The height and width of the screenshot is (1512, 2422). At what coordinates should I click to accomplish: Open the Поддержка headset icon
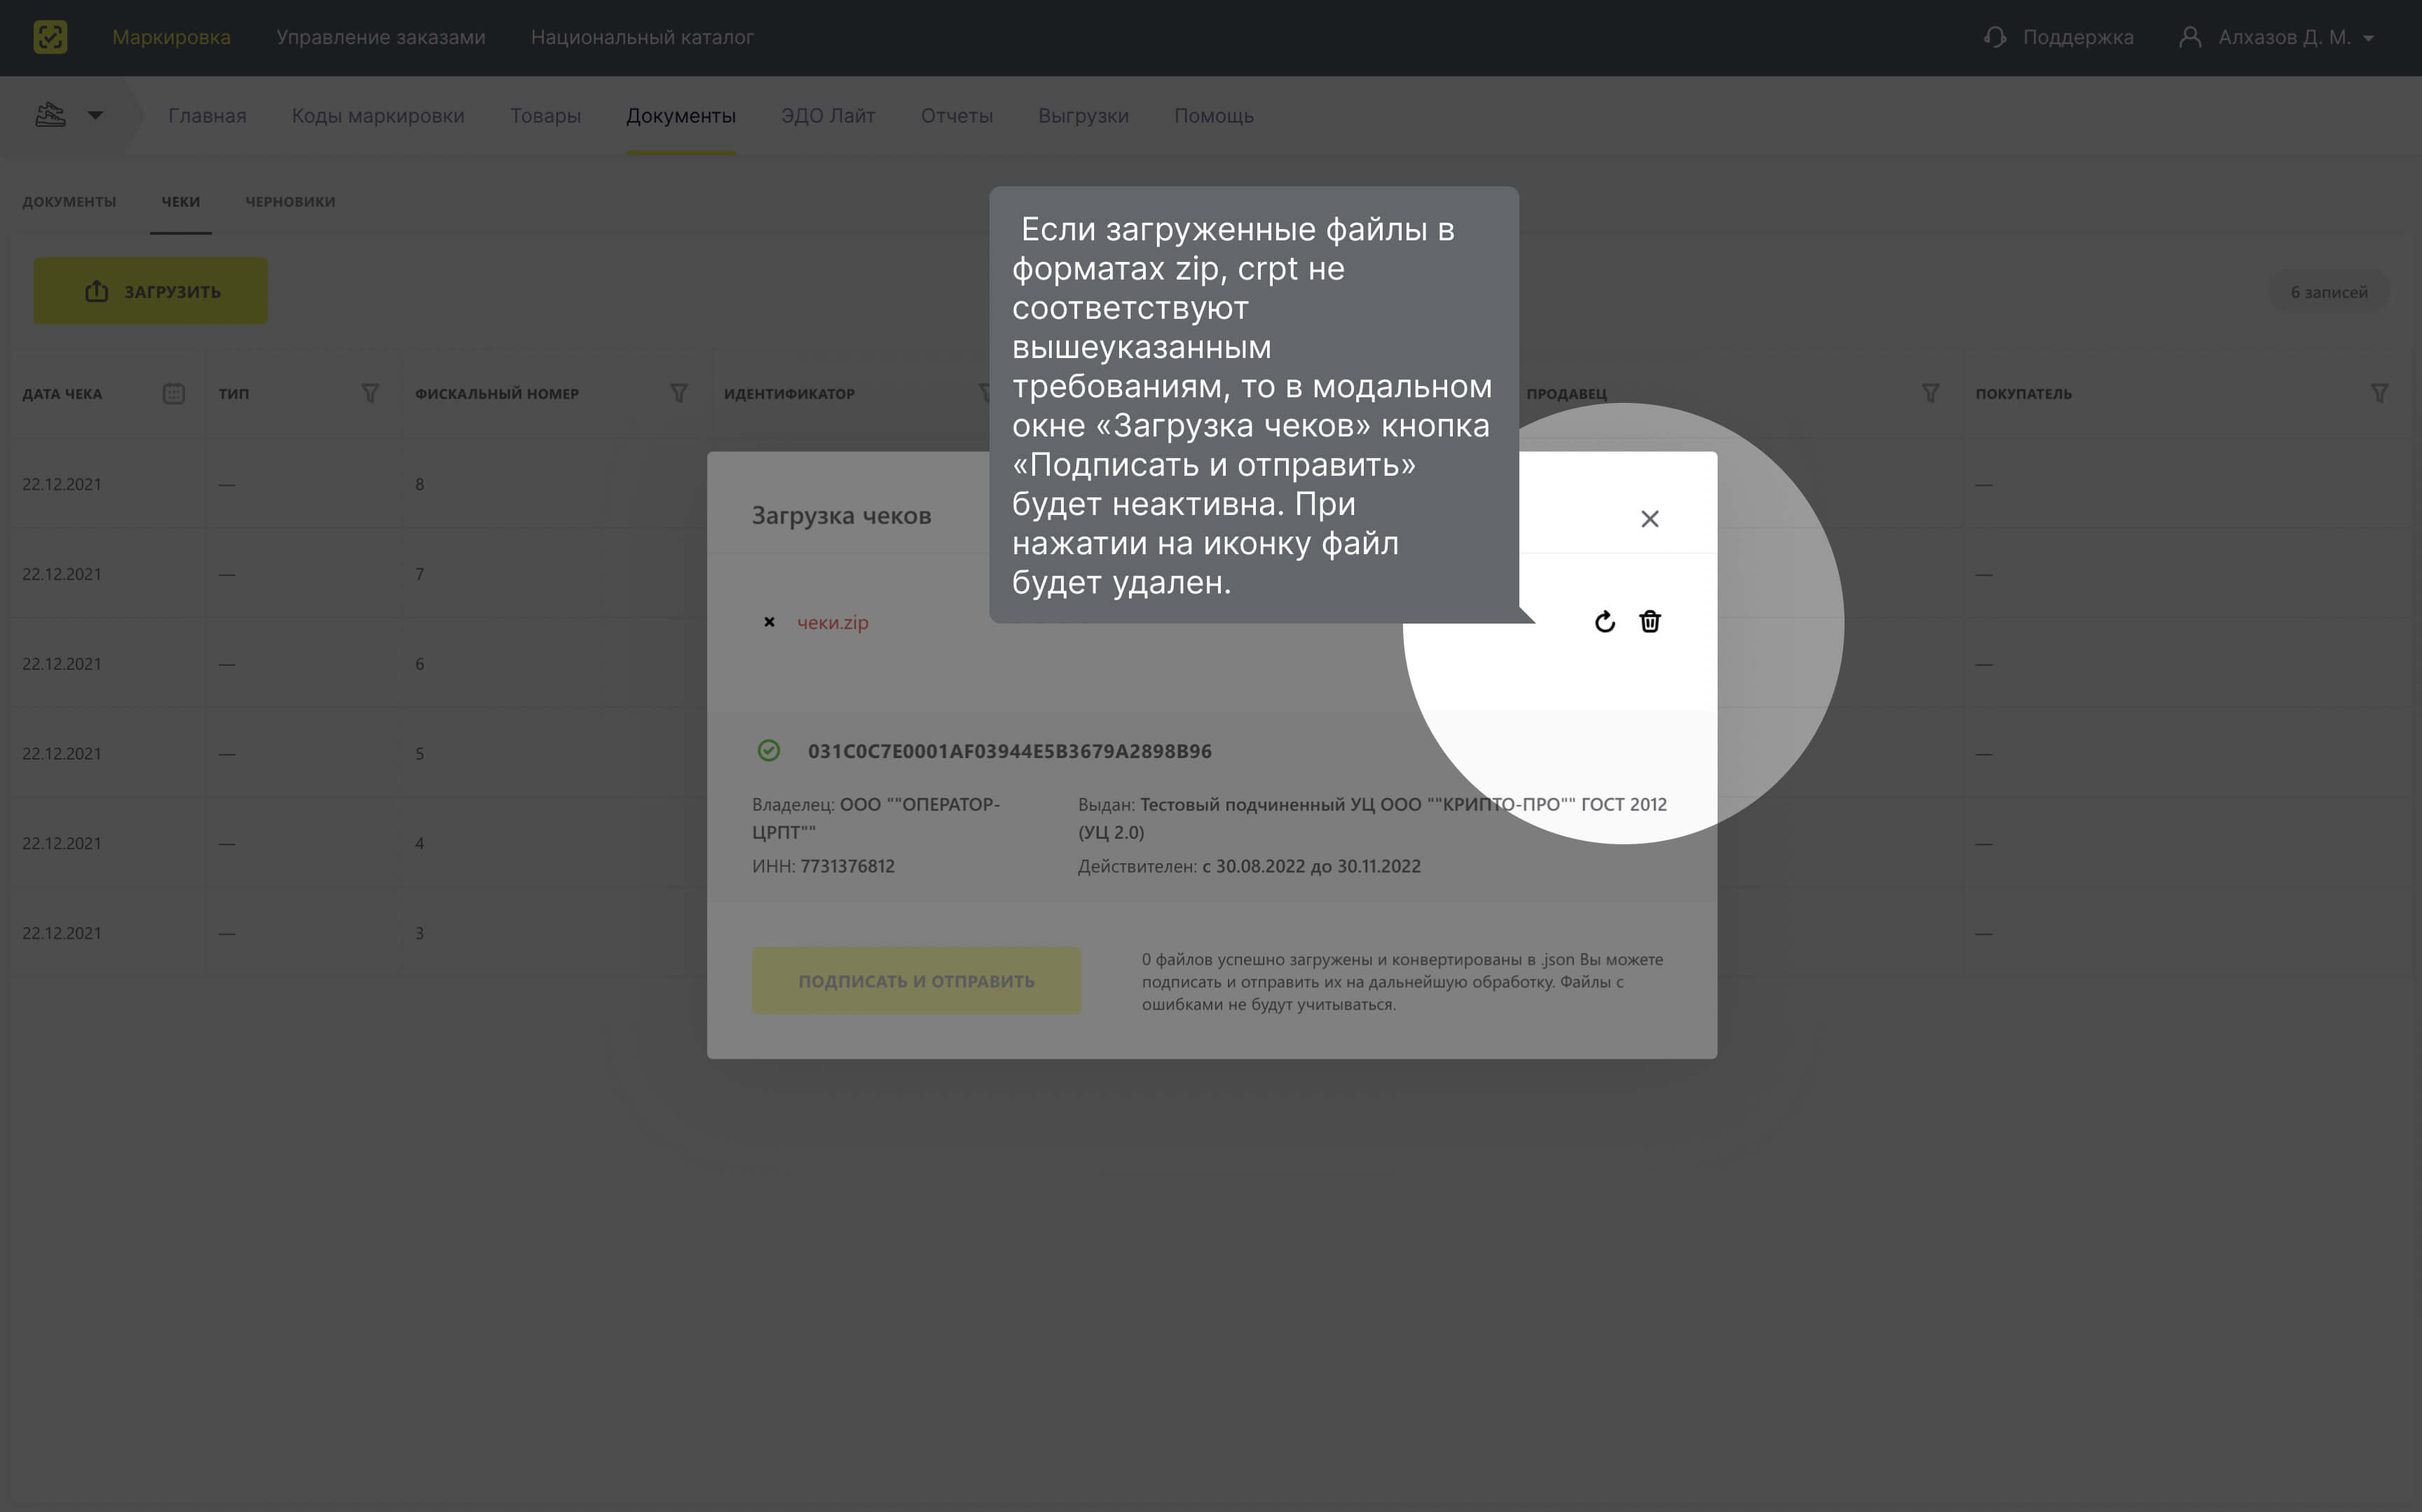(x=1995, y=37)
